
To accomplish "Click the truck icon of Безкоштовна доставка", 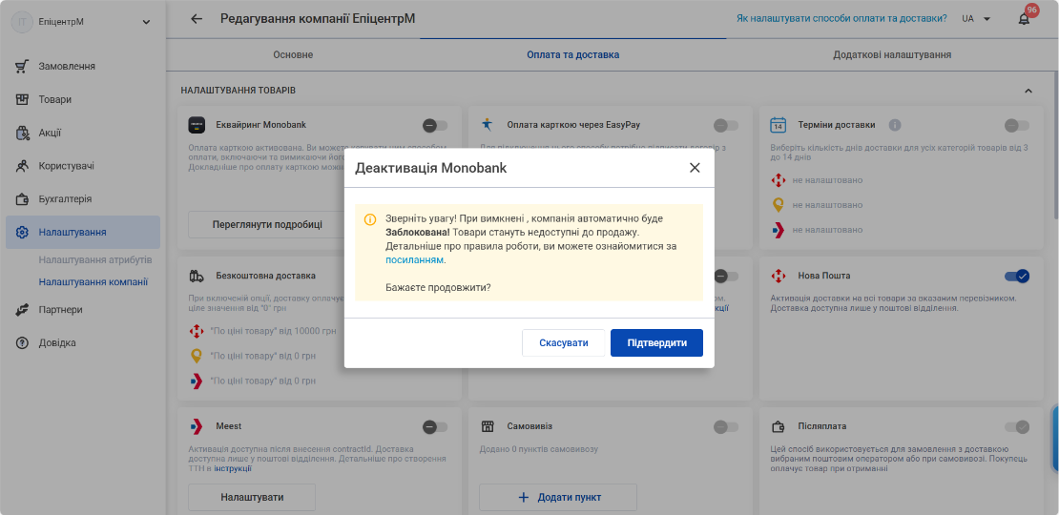I will pos(197,276).
